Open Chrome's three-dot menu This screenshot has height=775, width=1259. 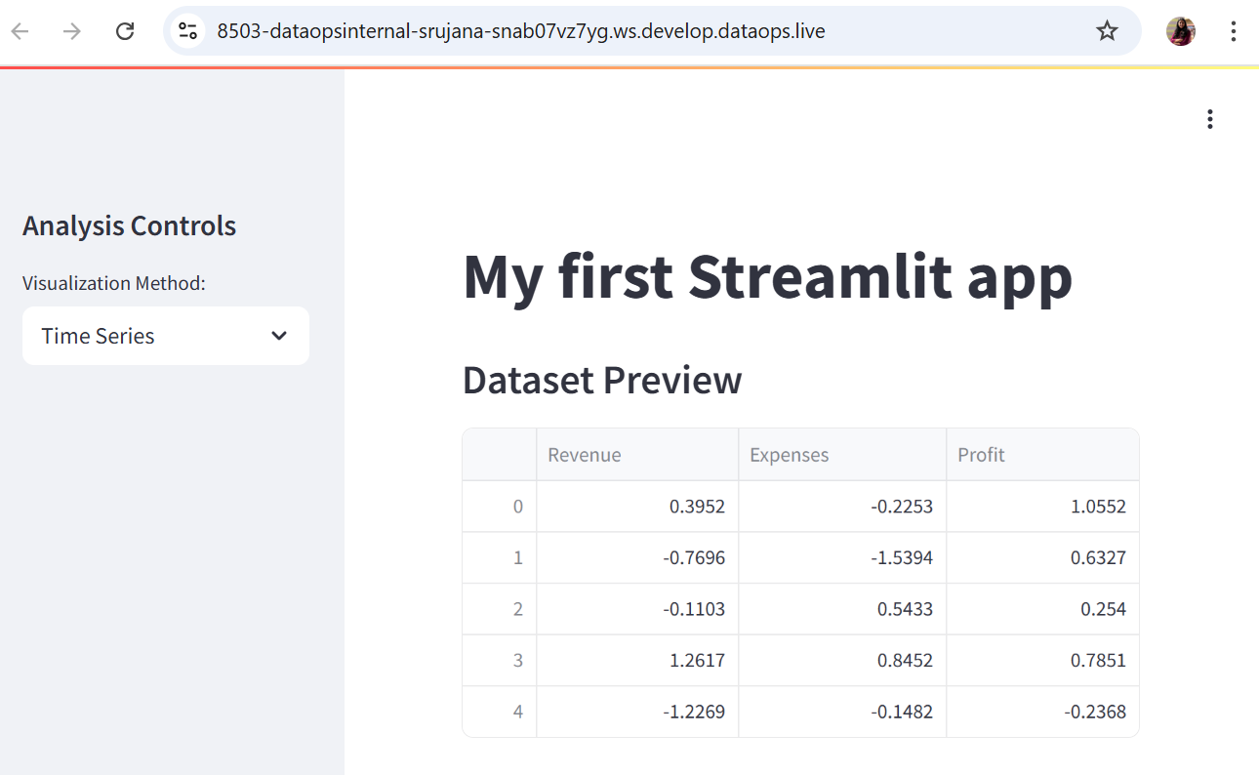(x=1234, y=31)
